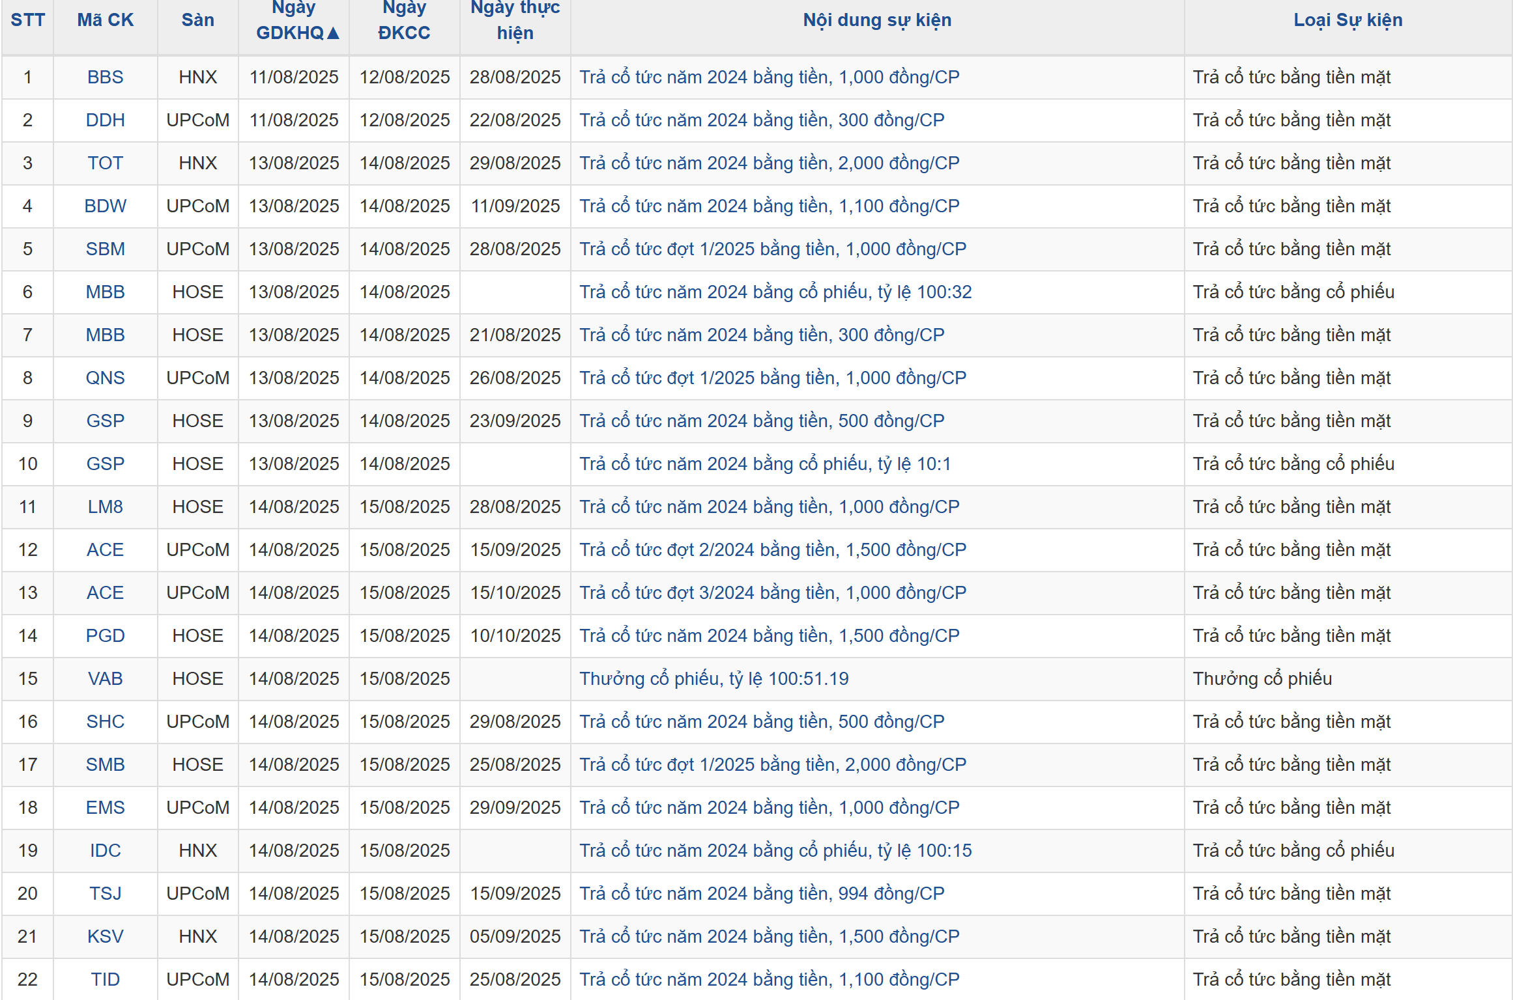Open BBS dividend event 1,000 đồng/CP
Screen dimensions: 1513x1000
click(x=770, y=77)
